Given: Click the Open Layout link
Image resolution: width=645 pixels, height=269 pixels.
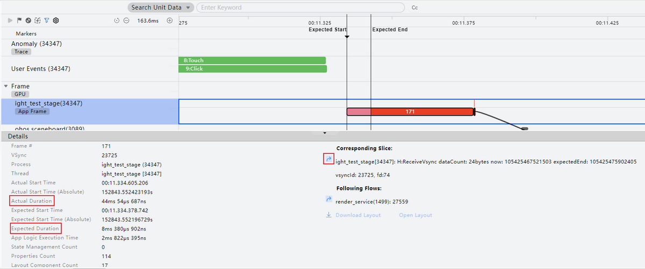Looking at the screenshot, I should tap(415, 215).
